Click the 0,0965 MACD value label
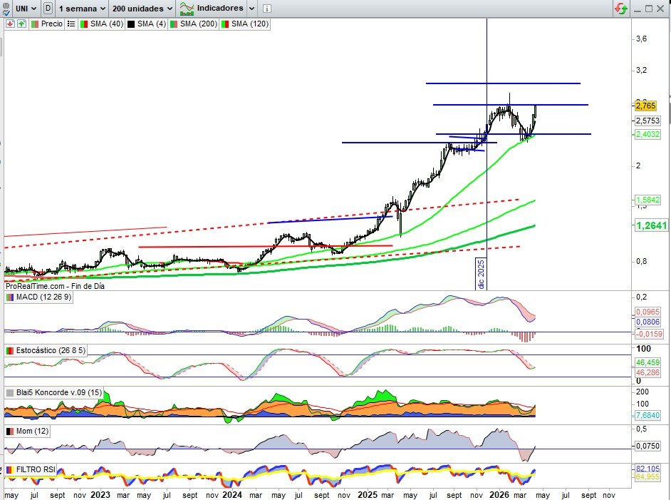The height and width of the screenshot is (500, 671). [647, 312]
